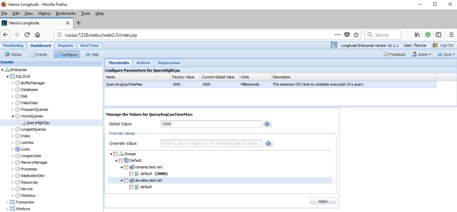The height and width of the screenshot is (212, 457).
Task: Select the LongestQueries tree item
Action: point(33,129)
